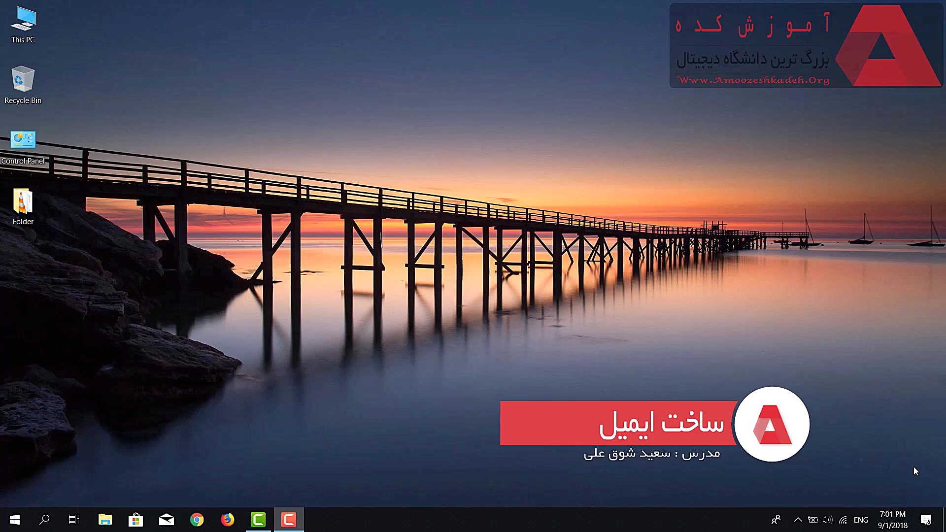Screen dimensions: 946x532
Task: Open the Start menu
Action: tap(14, 520)
